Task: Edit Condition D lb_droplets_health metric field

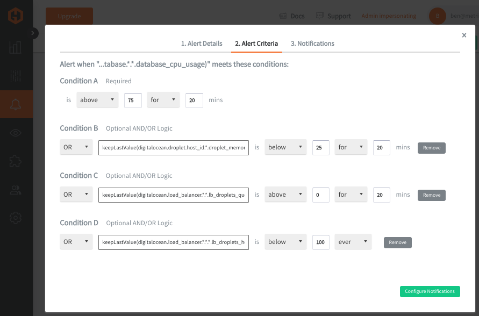Action: tap(174, 242)
